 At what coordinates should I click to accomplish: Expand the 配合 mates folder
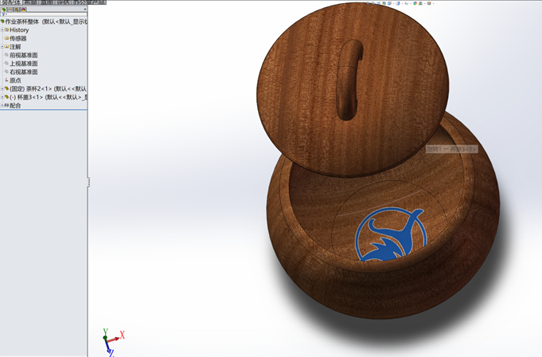[x=2, y=105]
